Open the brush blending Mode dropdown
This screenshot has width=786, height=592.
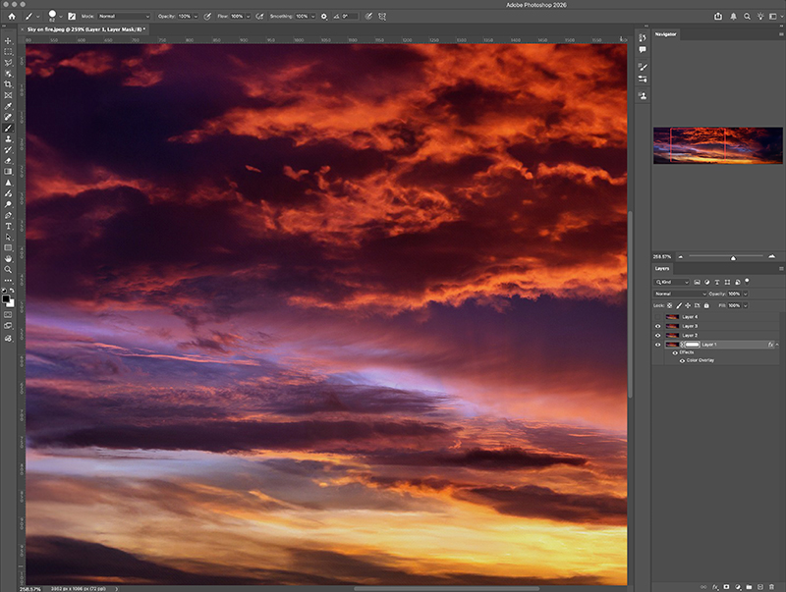pyautogui.click(x=125, y=17)
